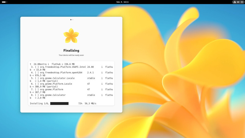The height and width of the screenshot is (138, 245).
Task: Click the 2.4.1 version value
Action: point(90,72)
